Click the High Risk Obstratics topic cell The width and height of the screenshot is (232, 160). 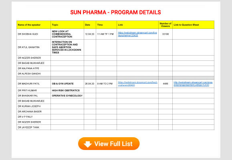67,90
